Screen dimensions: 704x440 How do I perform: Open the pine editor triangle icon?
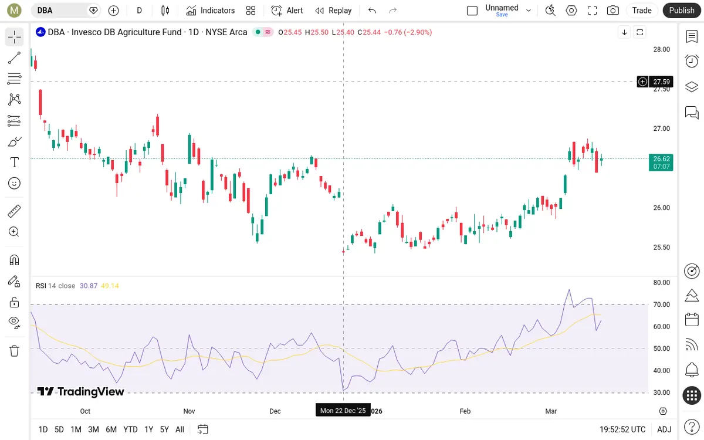692,295
